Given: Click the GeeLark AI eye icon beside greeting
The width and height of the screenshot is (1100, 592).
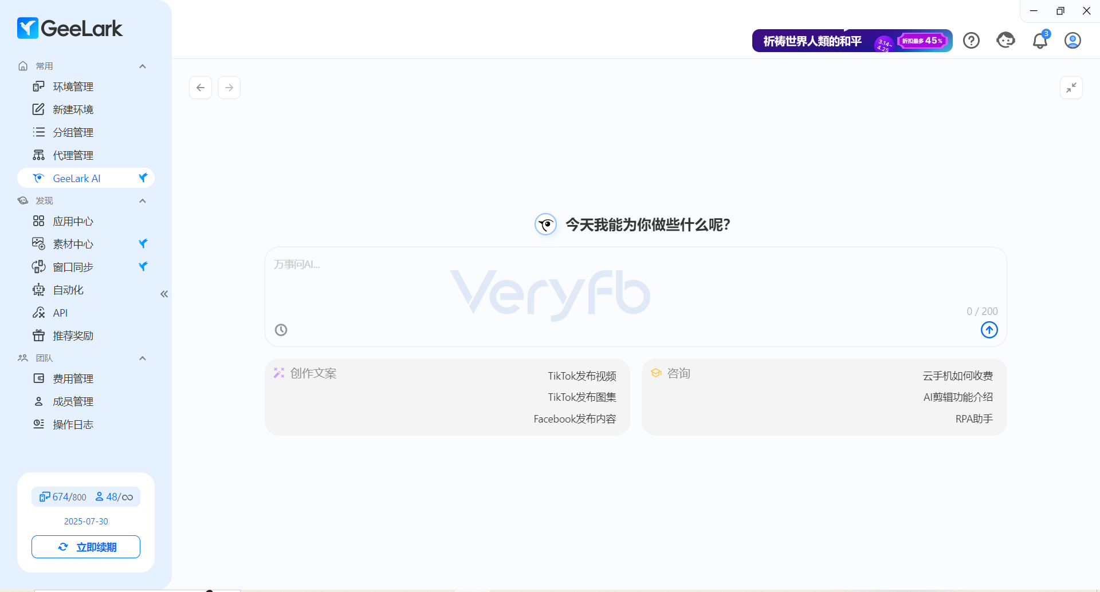Looking at the screenshot, I should [x=546, y=224].
